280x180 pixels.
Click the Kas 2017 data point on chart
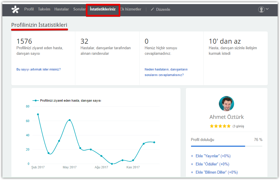(133, 160)
